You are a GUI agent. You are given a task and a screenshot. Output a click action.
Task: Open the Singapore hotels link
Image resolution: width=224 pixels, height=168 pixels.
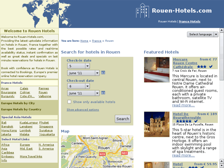[x=46, y=126]
